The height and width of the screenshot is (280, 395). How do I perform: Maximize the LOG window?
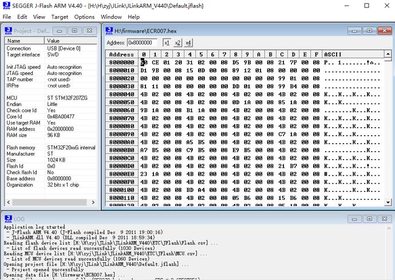[371, 219]
